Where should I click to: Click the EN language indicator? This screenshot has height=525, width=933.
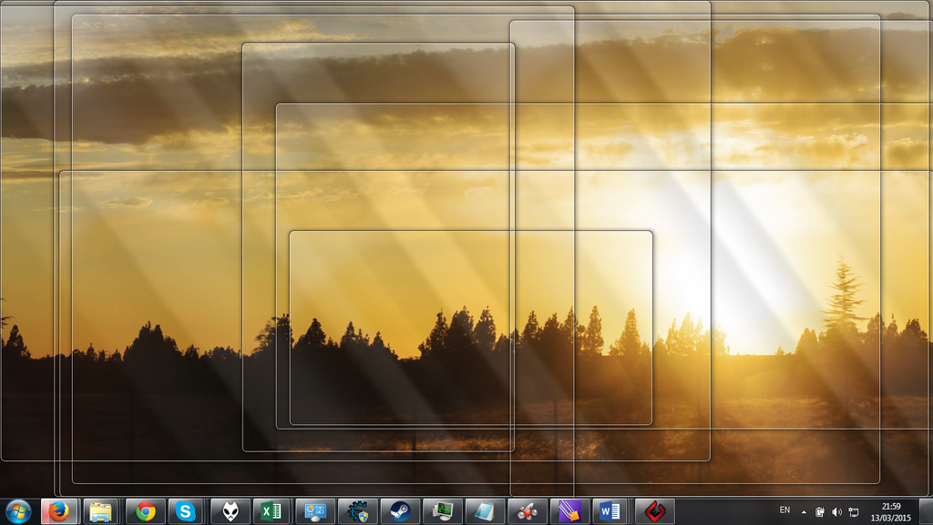(784, 510)
